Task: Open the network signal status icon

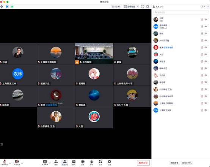Action: [12, 6]
